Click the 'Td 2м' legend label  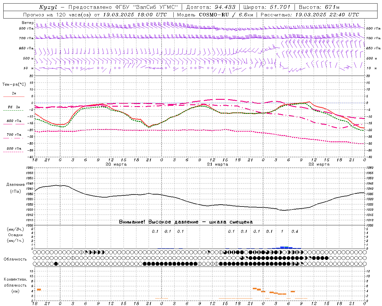pyautogui.click(x=14, y=107)
